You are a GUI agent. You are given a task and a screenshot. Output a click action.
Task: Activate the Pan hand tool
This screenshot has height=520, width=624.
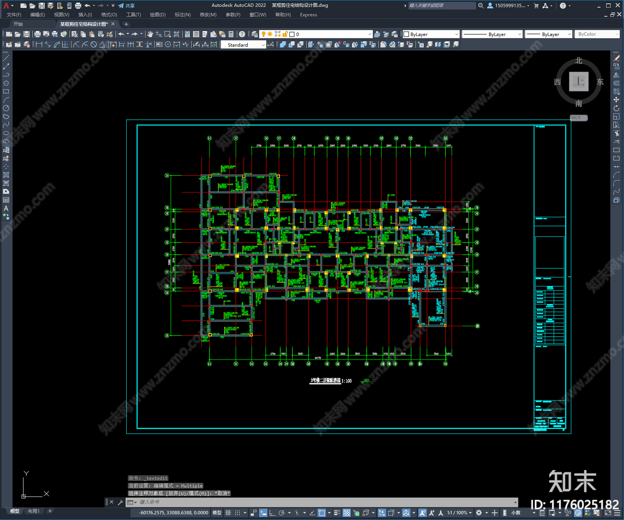tap(150, 34)
